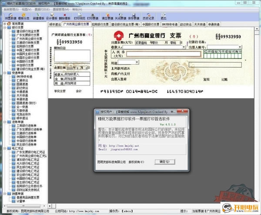Open 模板分类 from the toolbar

tap(23, 16)
